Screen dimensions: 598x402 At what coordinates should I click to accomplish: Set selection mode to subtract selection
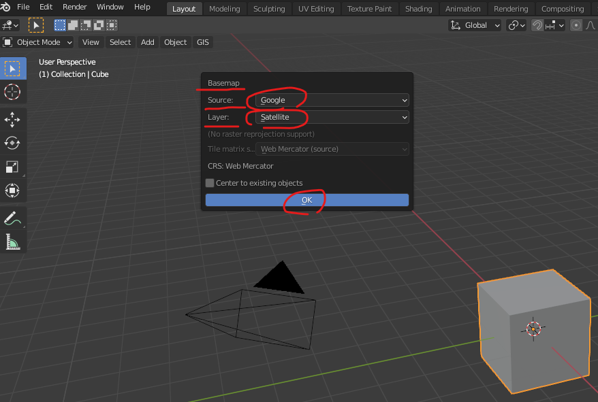[x=86, y=26]
